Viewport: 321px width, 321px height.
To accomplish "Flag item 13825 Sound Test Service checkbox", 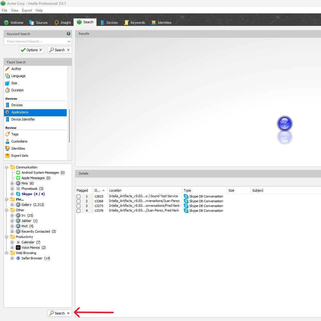I will (78, 196).
